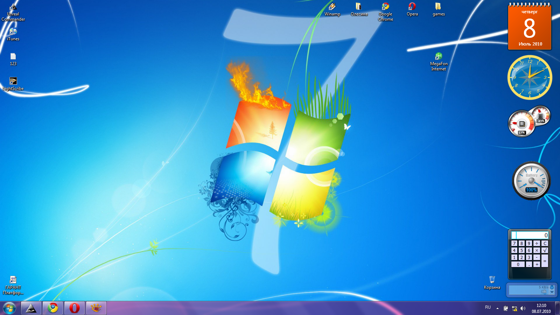Clear the calculator with C button
The height and width of the screenshot is (315, 560).
(x=545, y=243)
